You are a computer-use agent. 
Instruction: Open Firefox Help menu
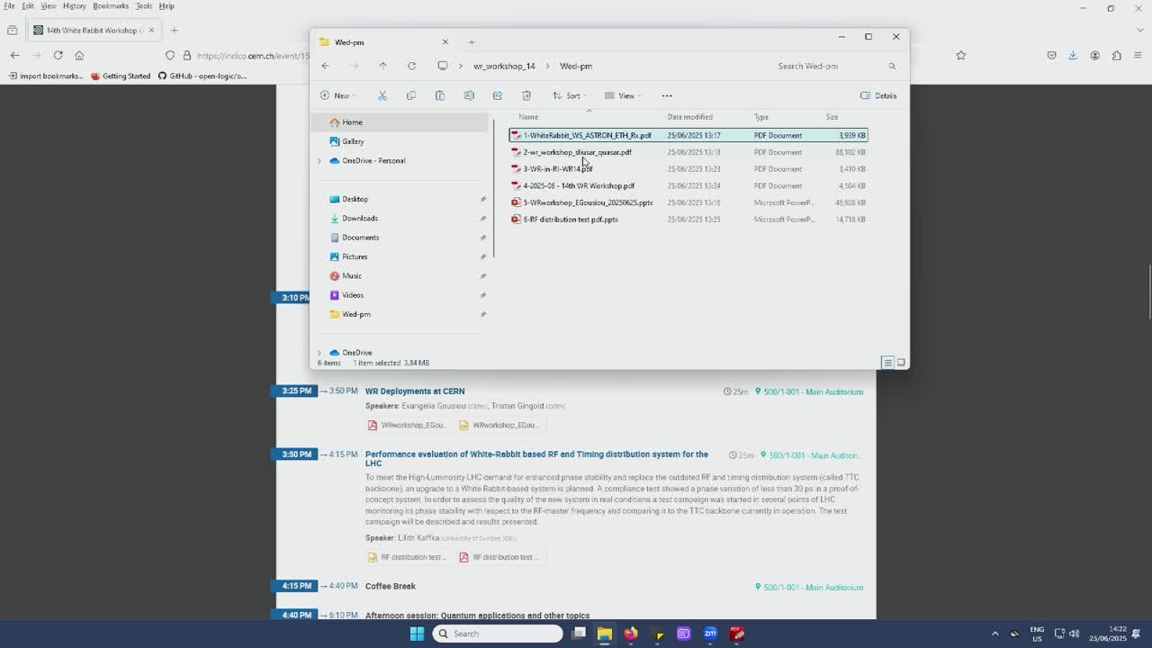click(166, 5)
